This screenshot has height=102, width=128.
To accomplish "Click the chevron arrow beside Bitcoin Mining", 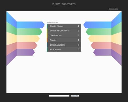I will 79,26.
